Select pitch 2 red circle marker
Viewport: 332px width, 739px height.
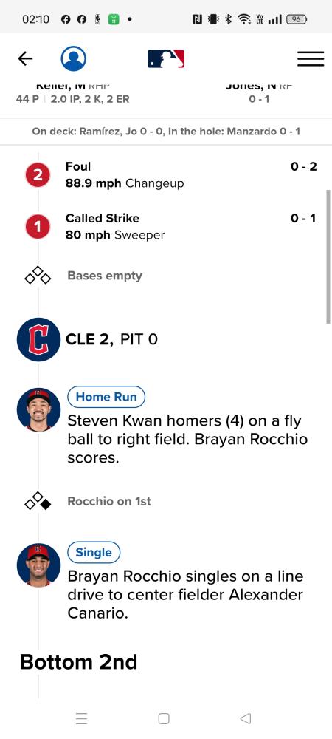[38, 175]
